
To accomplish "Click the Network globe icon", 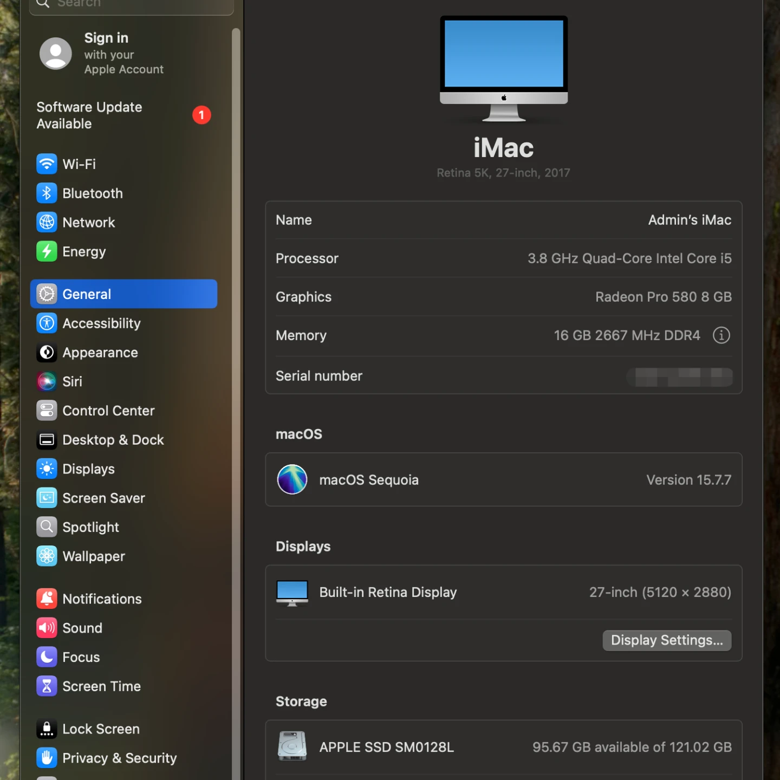I will (47, 222).
